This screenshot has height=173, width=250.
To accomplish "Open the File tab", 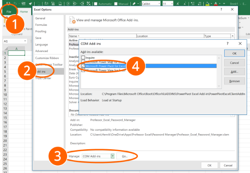I will tap(9, 12).
